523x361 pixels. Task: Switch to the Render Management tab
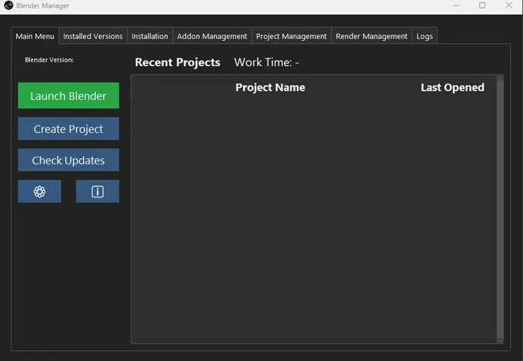[371, 36]
